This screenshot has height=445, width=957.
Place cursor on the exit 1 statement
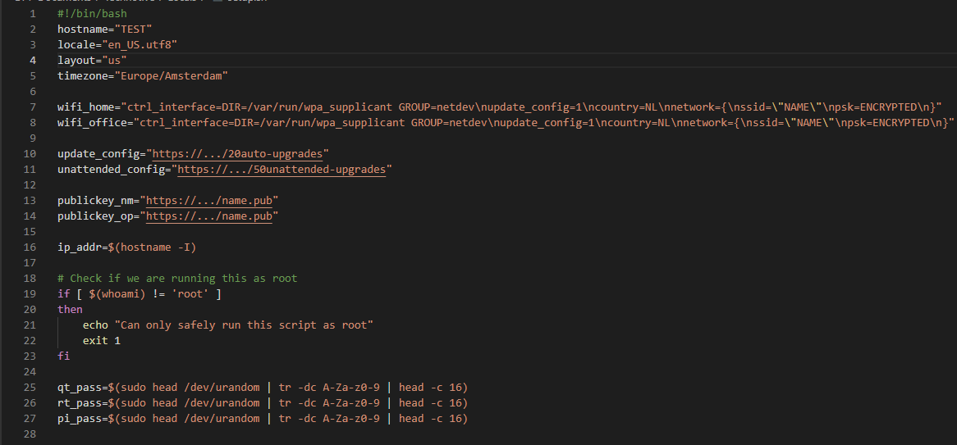[101, 340]
